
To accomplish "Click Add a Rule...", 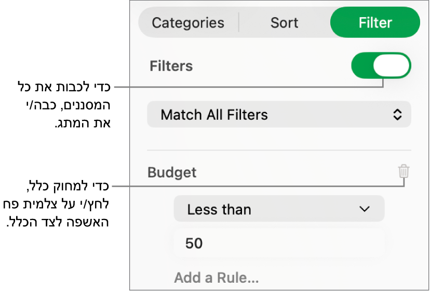I will point(216,278).
